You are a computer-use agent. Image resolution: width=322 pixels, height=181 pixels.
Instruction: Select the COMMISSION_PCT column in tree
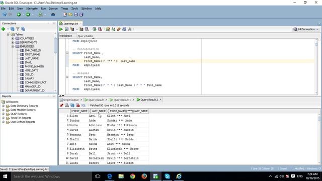35,82
